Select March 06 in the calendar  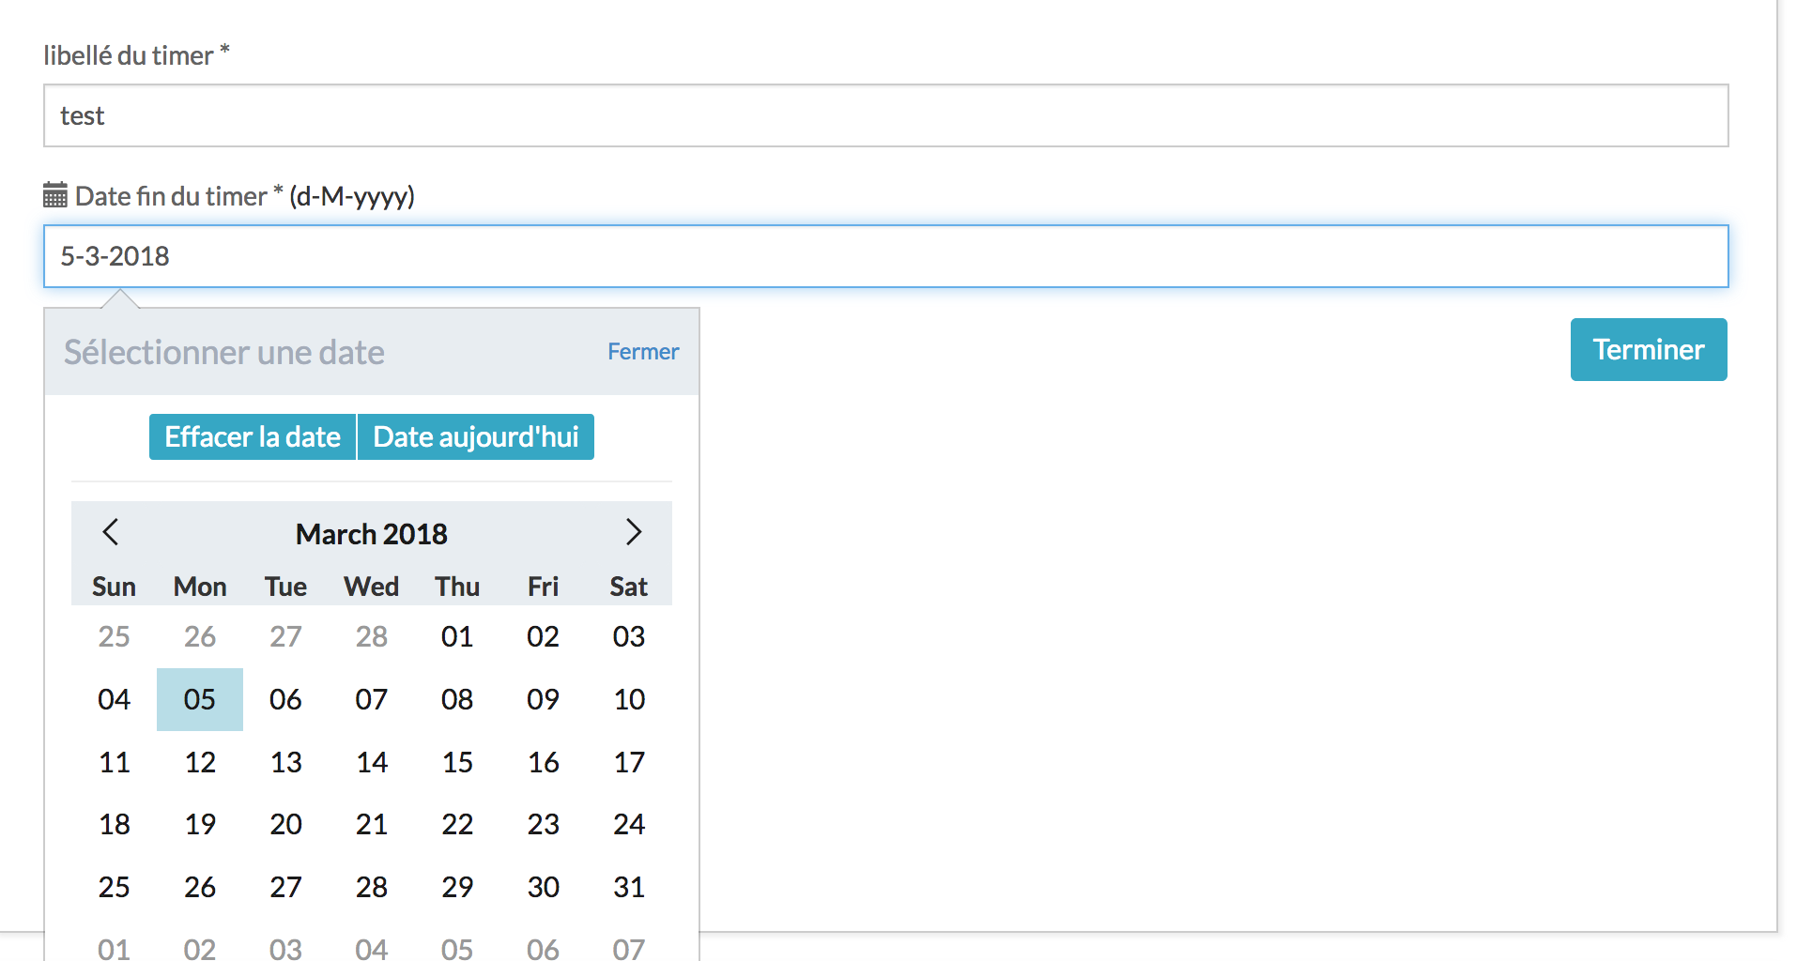[x=285, y=699]
